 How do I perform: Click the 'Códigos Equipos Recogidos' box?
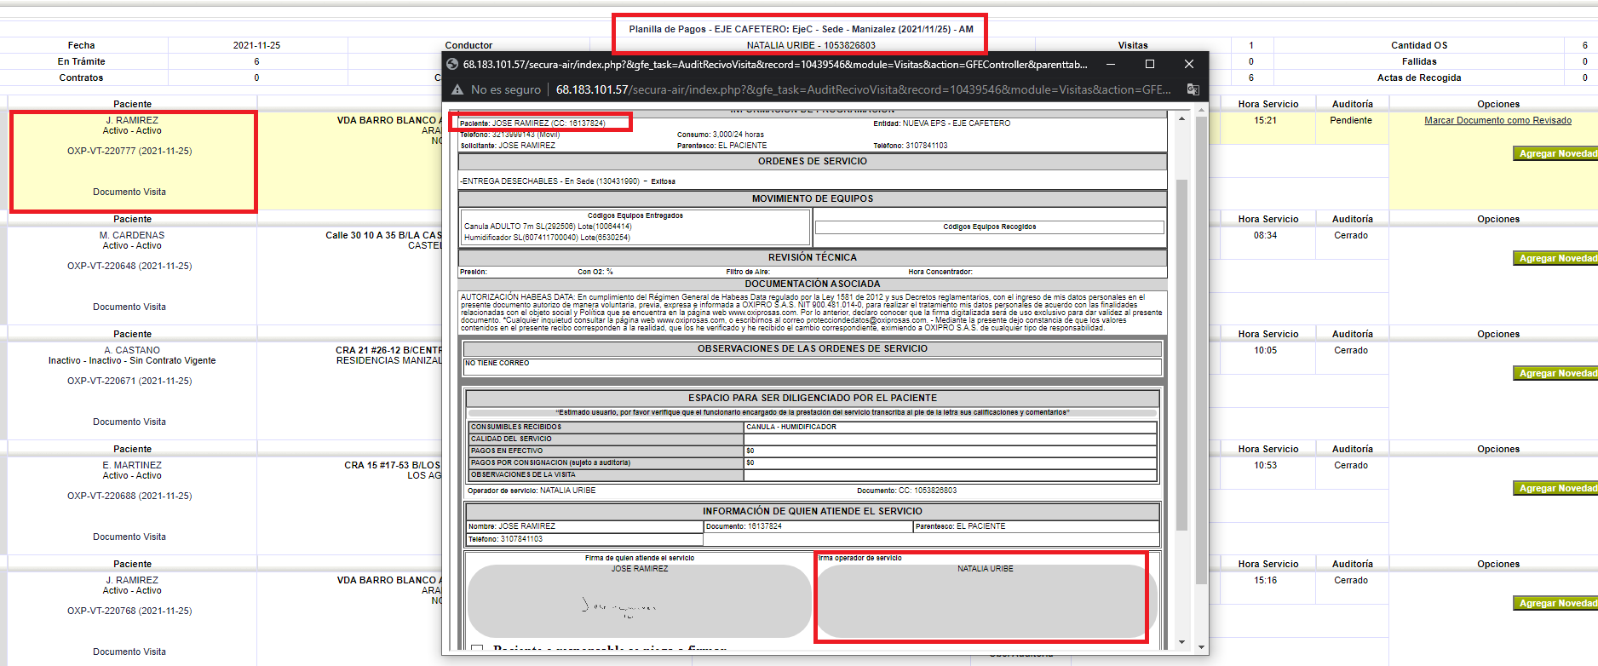[989, 227]
